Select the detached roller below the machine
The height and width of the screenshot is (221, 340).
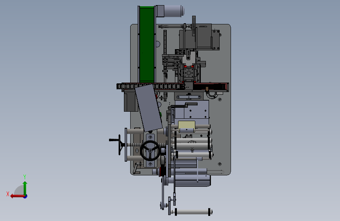tap(192, 212)
